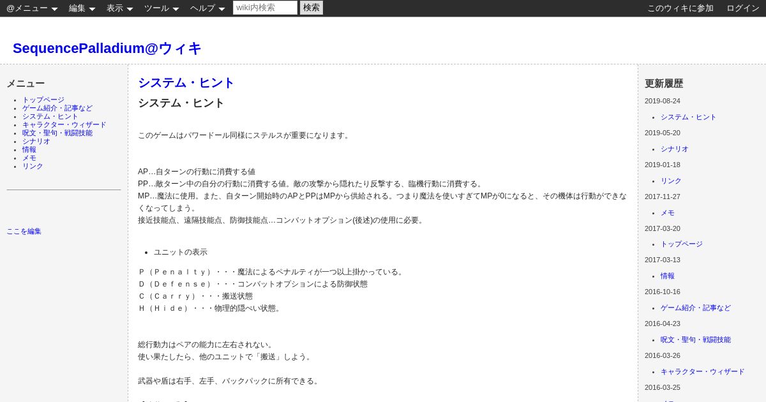Click the メニュー sidebar heading

click(x=26, y=84)
